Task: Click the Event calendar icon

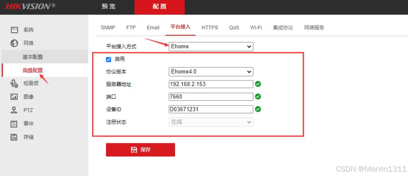Action: pos(14,124)
